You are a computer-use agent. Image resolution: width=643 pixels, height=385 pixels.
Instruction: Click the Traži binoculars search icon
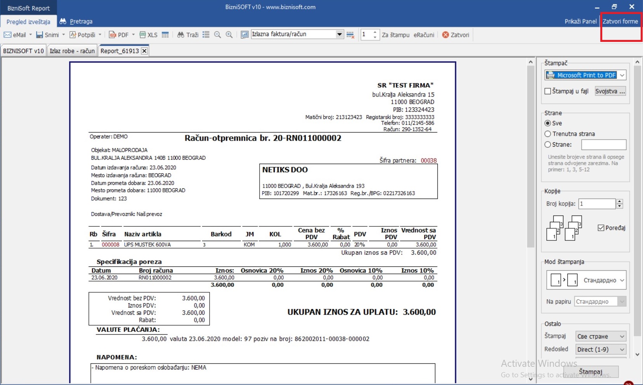180,35
